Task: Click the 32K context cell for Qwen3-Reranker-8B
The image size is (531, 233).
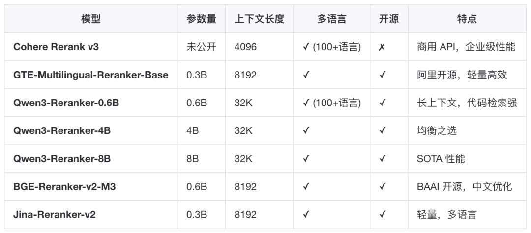Action: click(243, 158)
